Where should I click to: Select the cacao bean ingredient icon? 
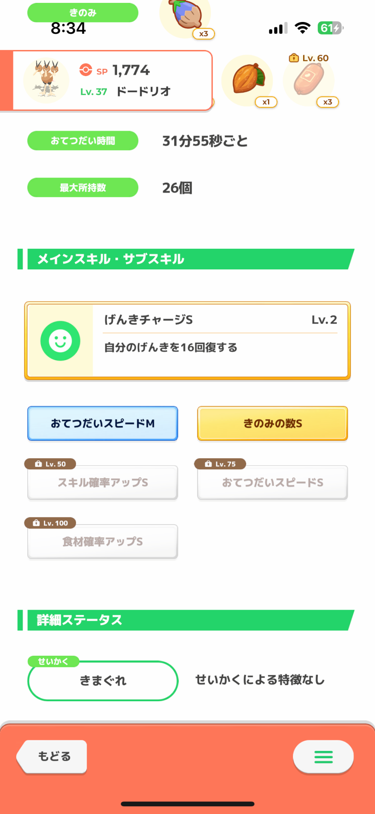248,79
